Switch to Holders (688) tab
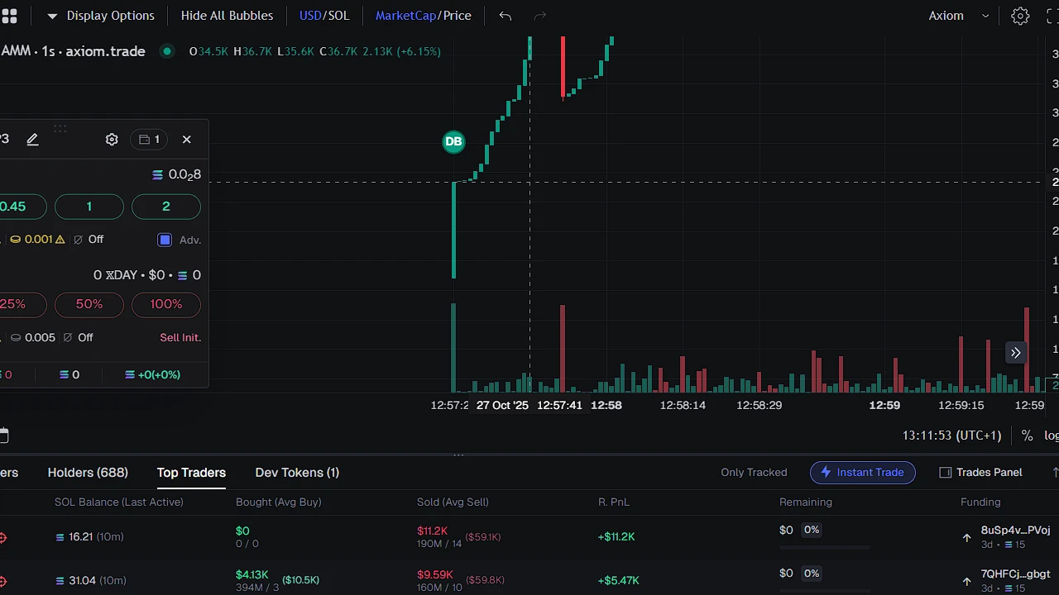1059x595 pixels. (88, 473)
